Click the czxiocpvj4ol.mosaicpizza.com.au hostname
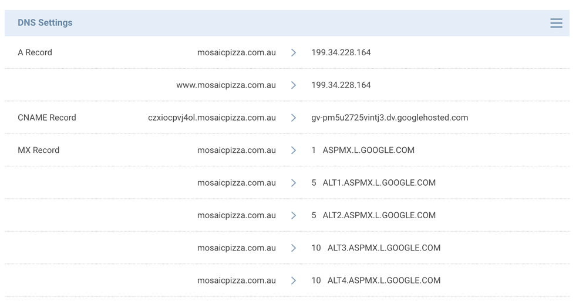 click(x=212, y=118)
